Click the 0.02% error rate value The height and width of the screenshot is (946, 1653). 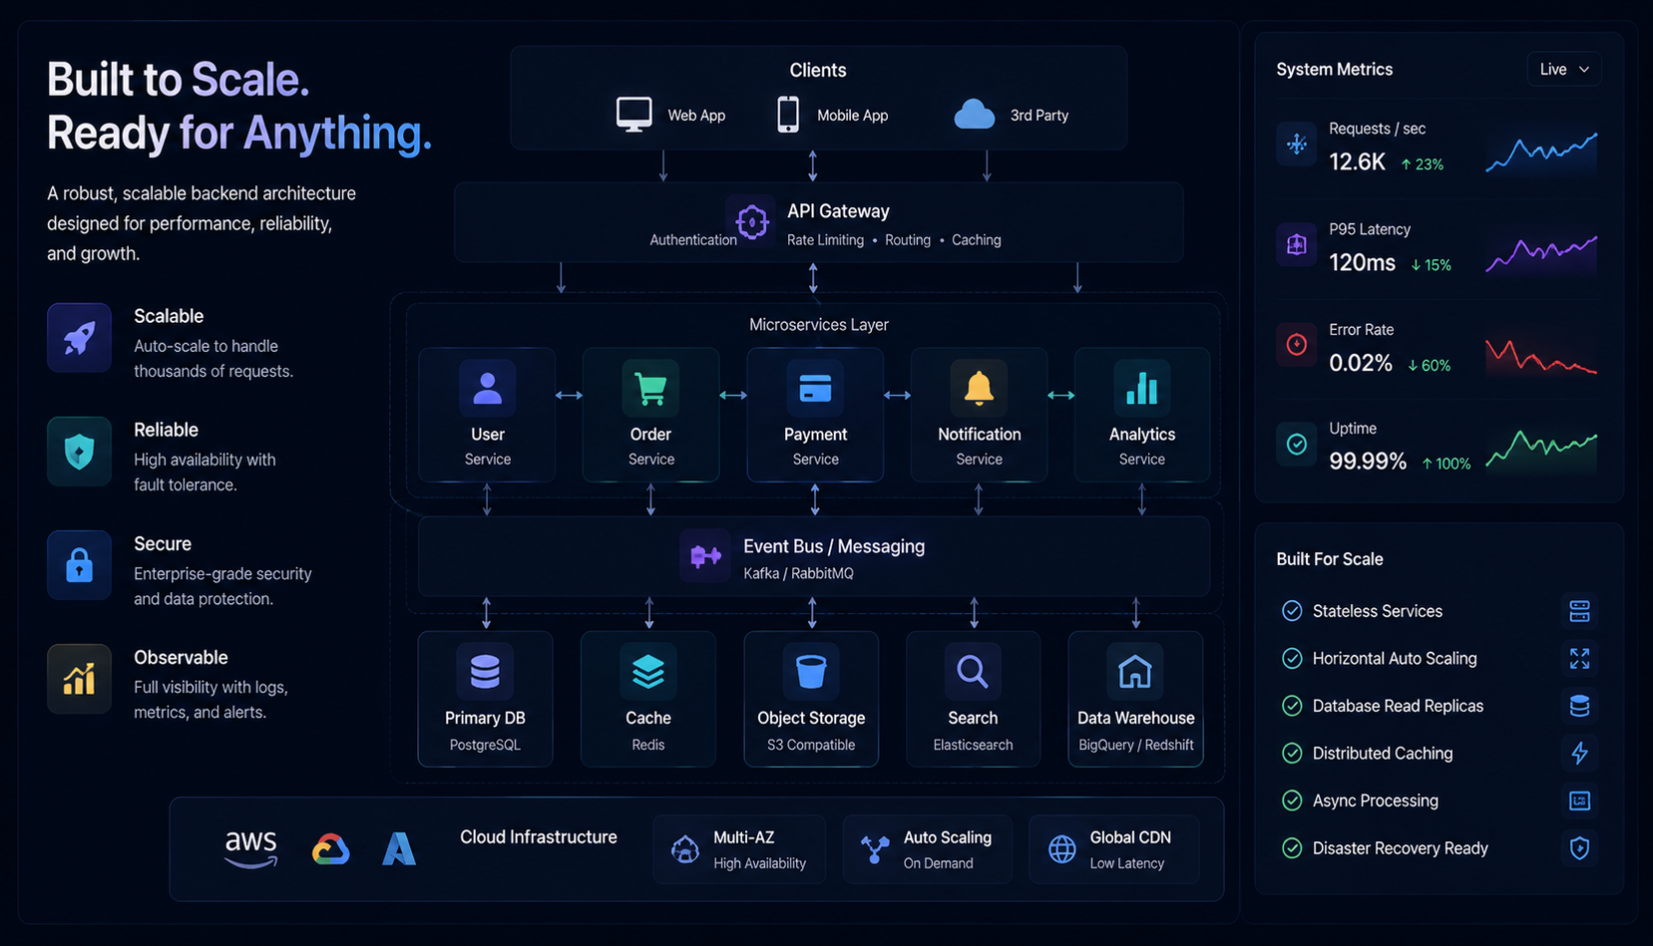[1360, 363]
